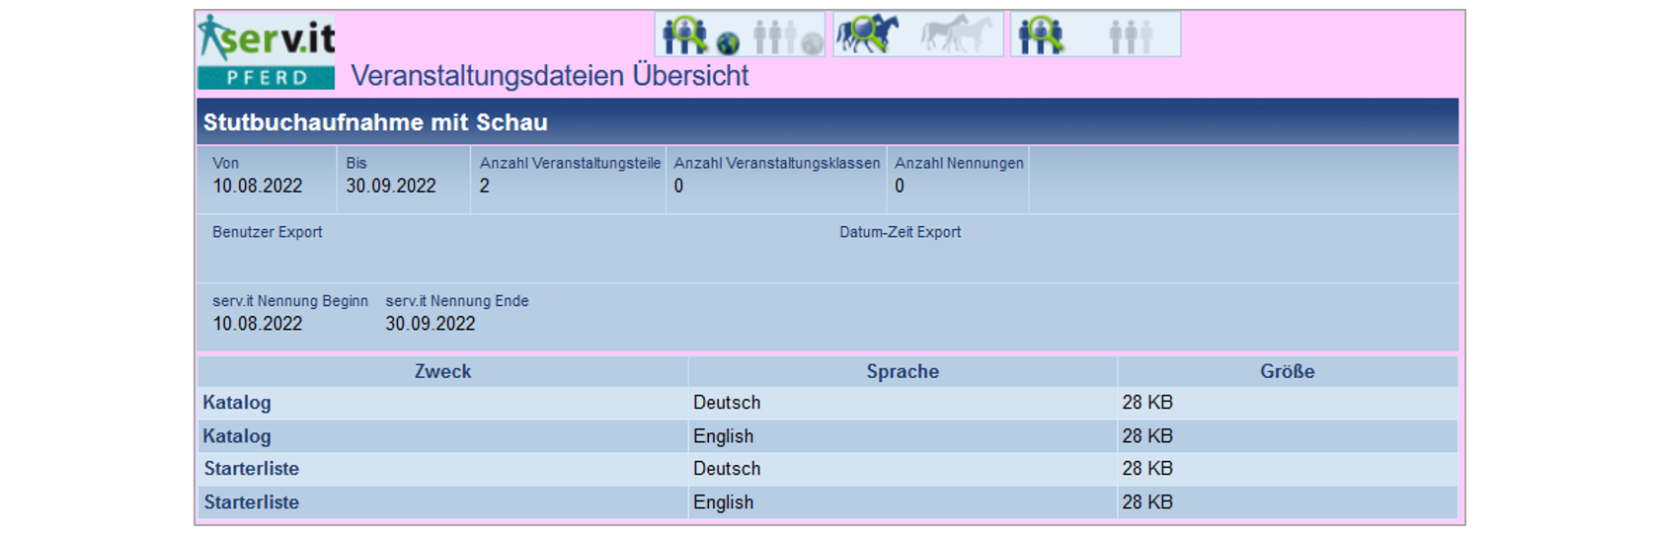Click Anzahl Veranstaltungsteile value 2
Viewport: 1654px width, 534px height.
point(485,186)
